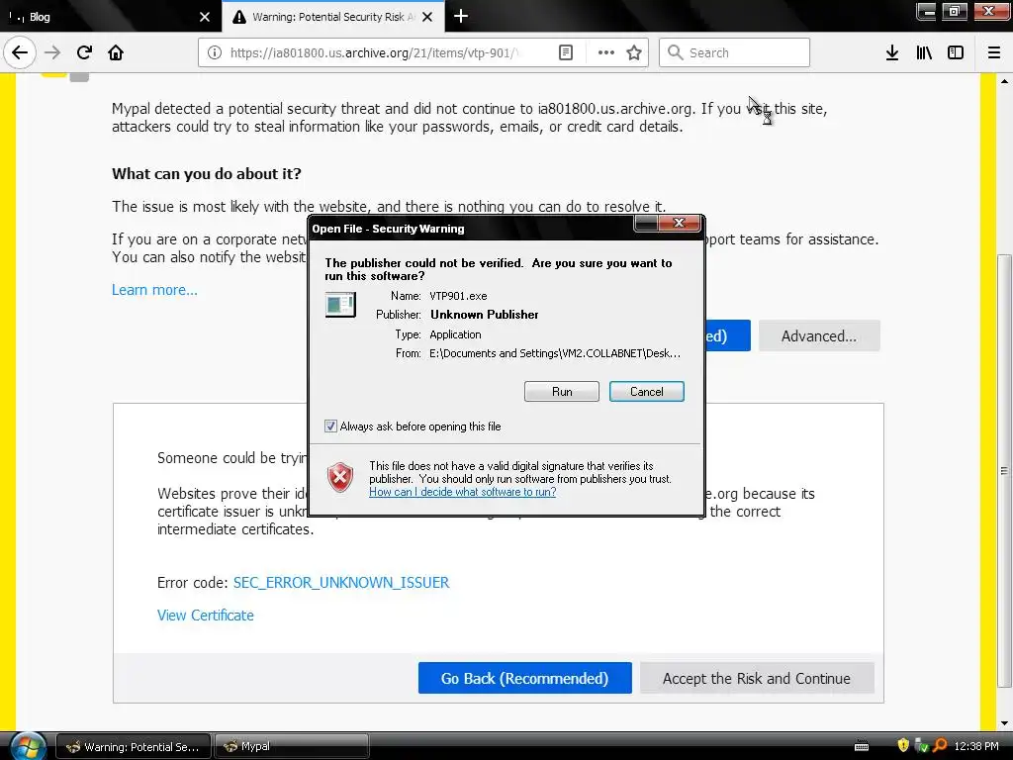Image resolution: width=1013 pixels, height=760 pixels.
Task: Go back with the browser back arrow
Action: click(20, 52)
